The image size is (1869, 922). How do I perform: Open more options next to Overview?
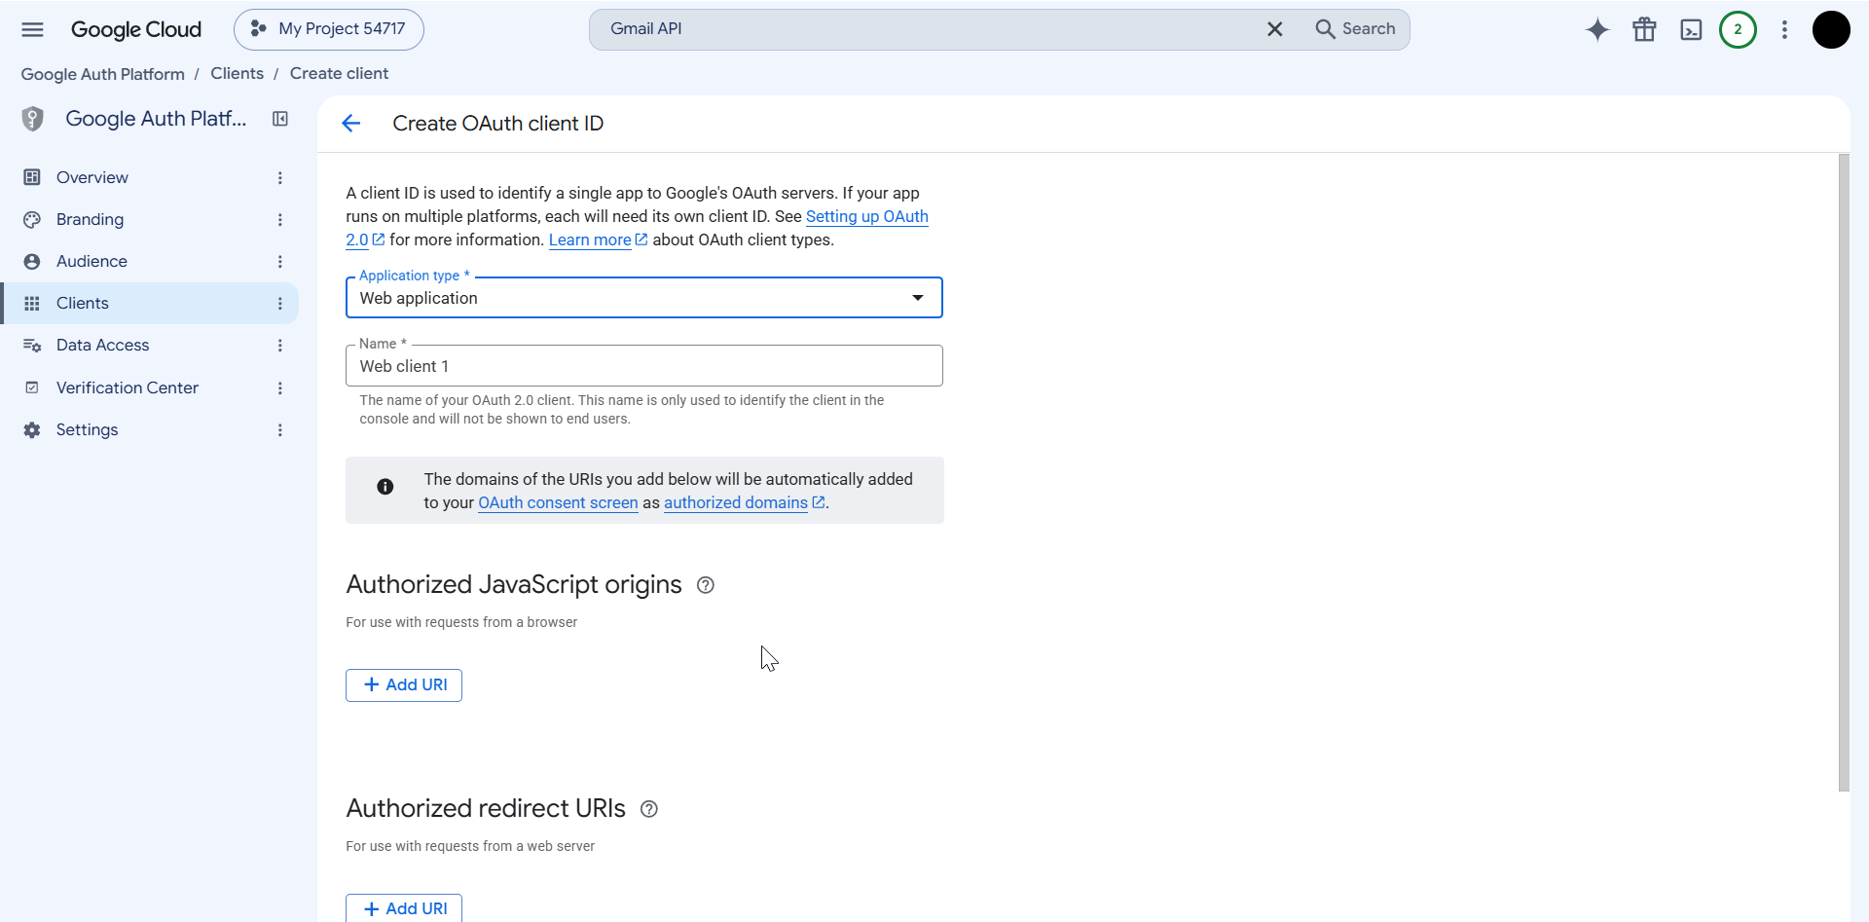(x=280, y=177)
